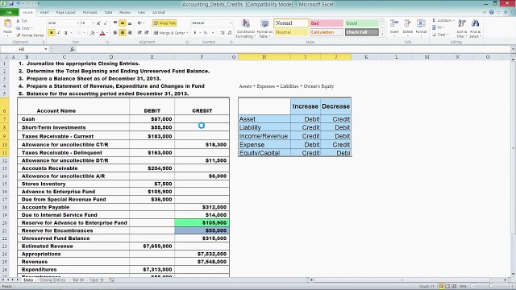Viewport: 516px width, 290px height.
Task: Click the Decrease Decimal icon
Action: click(229, 33)
